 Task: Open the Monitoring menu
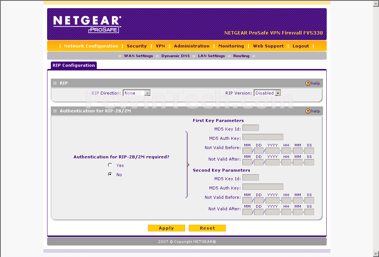click(231, 46)
